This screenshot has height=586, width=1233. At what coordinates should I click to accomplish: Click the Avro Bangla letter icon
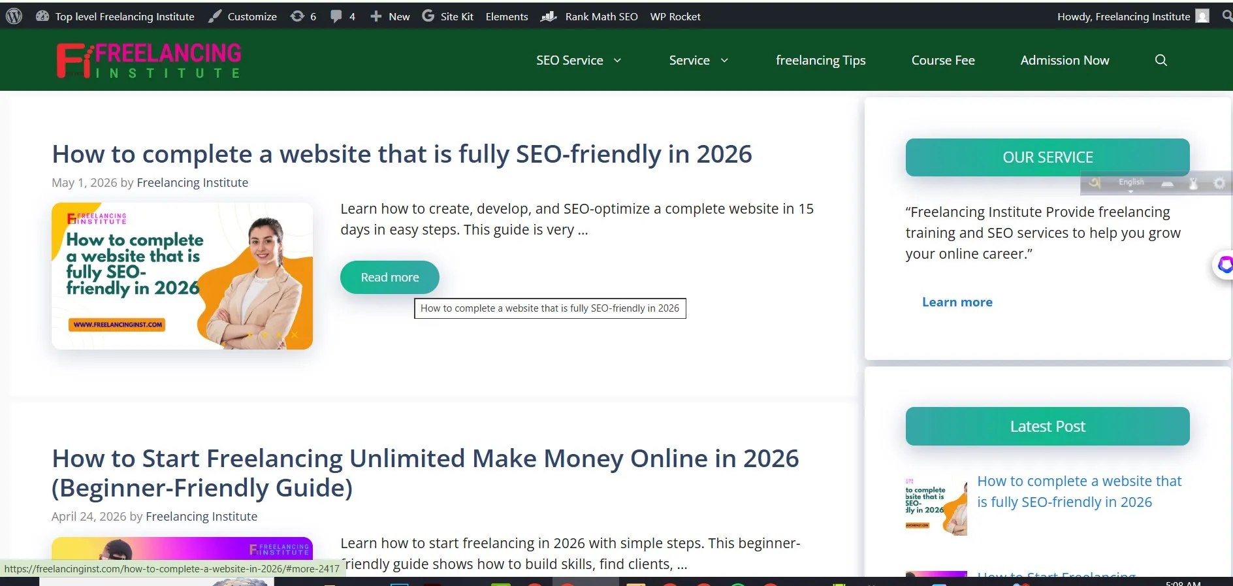[1095, 183]
